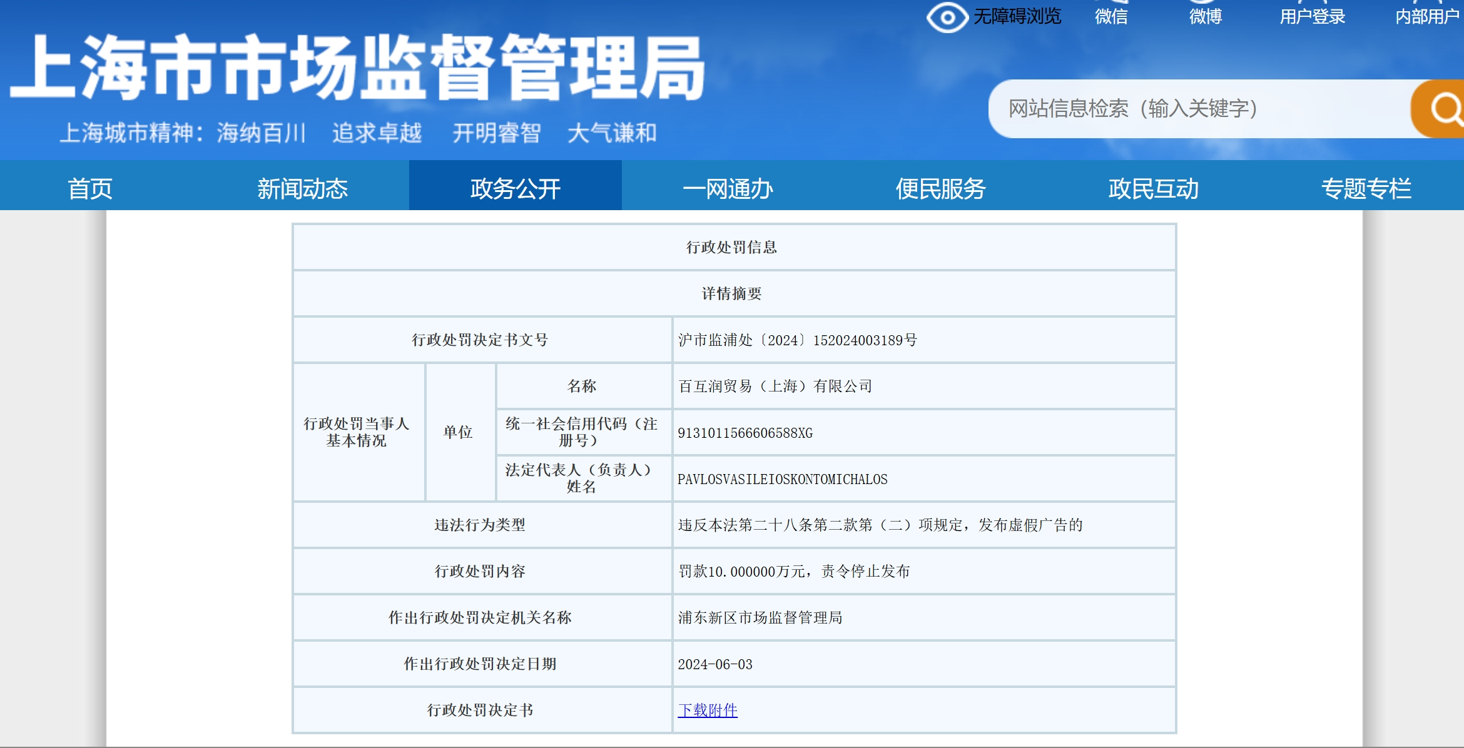Click the 下载附件 download attachment link
This screenshot has height=748, width=1464.
(x=707, y=710)
